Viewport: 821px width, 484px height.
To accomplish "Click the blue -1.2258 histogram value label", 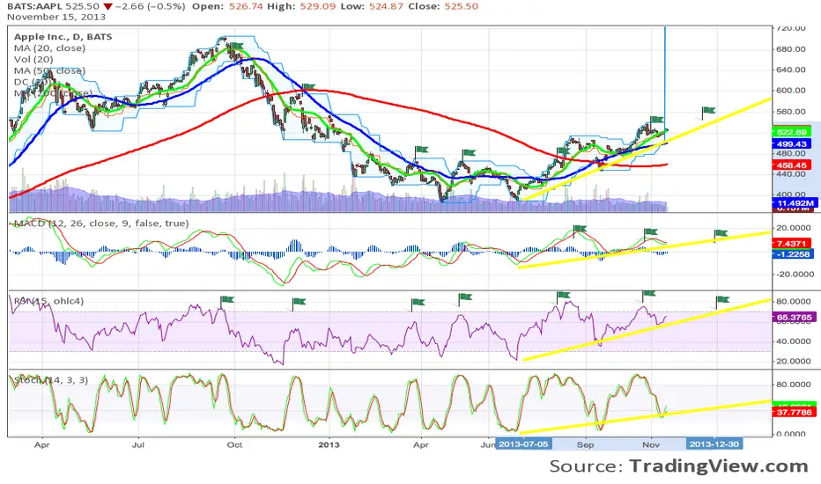I will pos(792,254).
